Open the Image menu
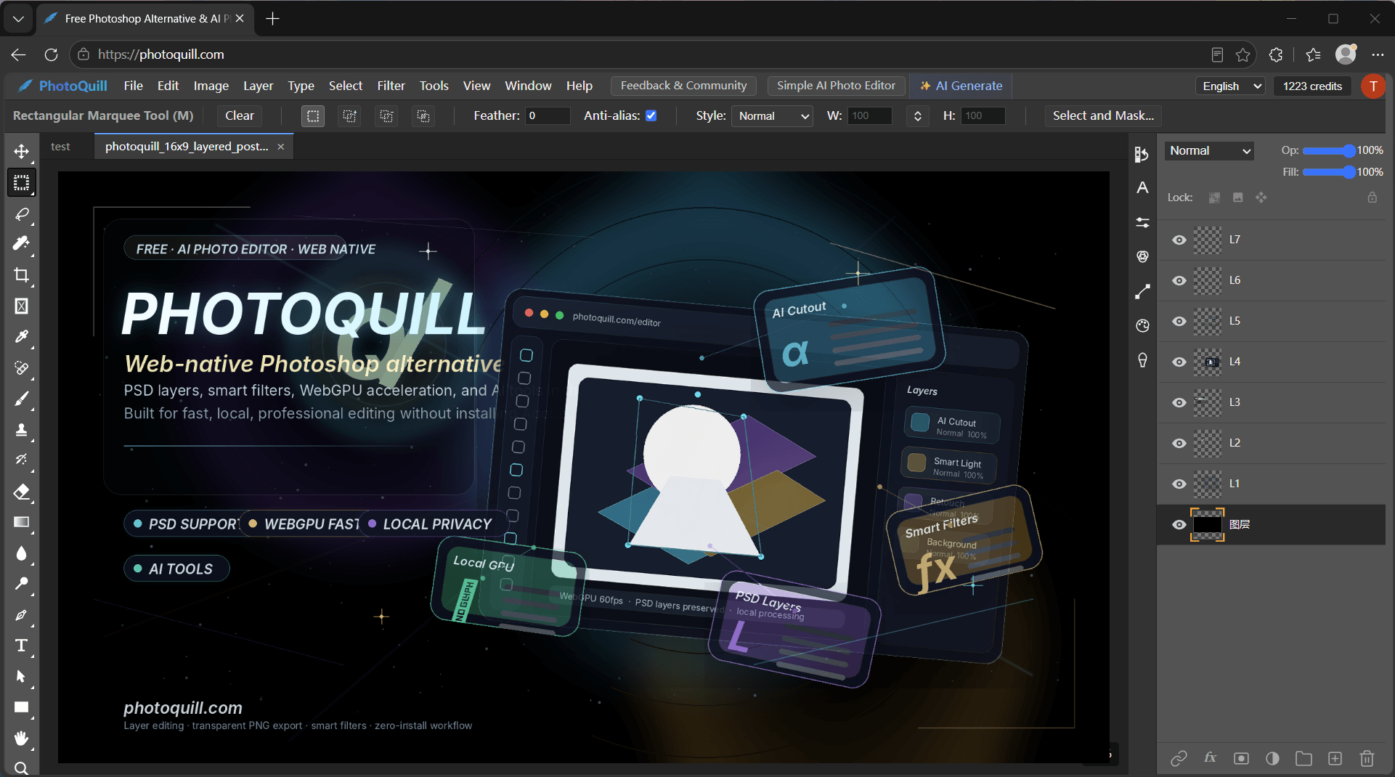Image resolution: width=1395 pixels, height=777 pixels. [211, 86]
